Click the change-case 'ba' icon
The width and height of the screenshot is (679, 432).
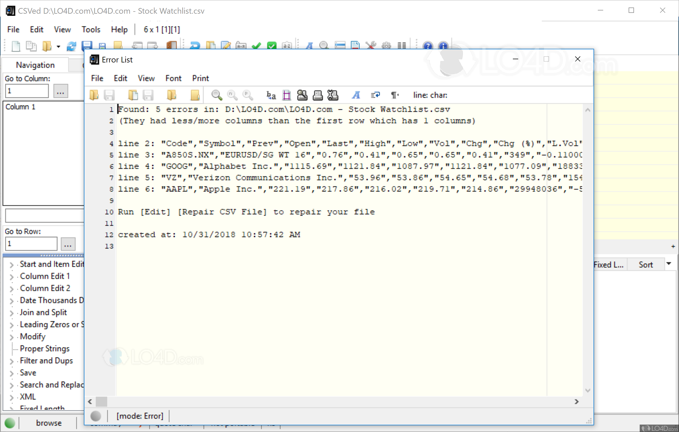click(271, 95)
